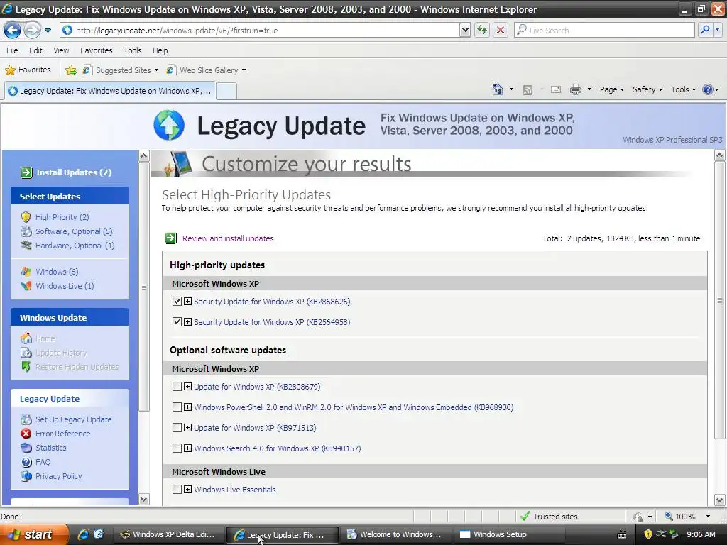The image size is (727, 545).
Task: Click the Legacy Update globe logo
Action: 169,125
